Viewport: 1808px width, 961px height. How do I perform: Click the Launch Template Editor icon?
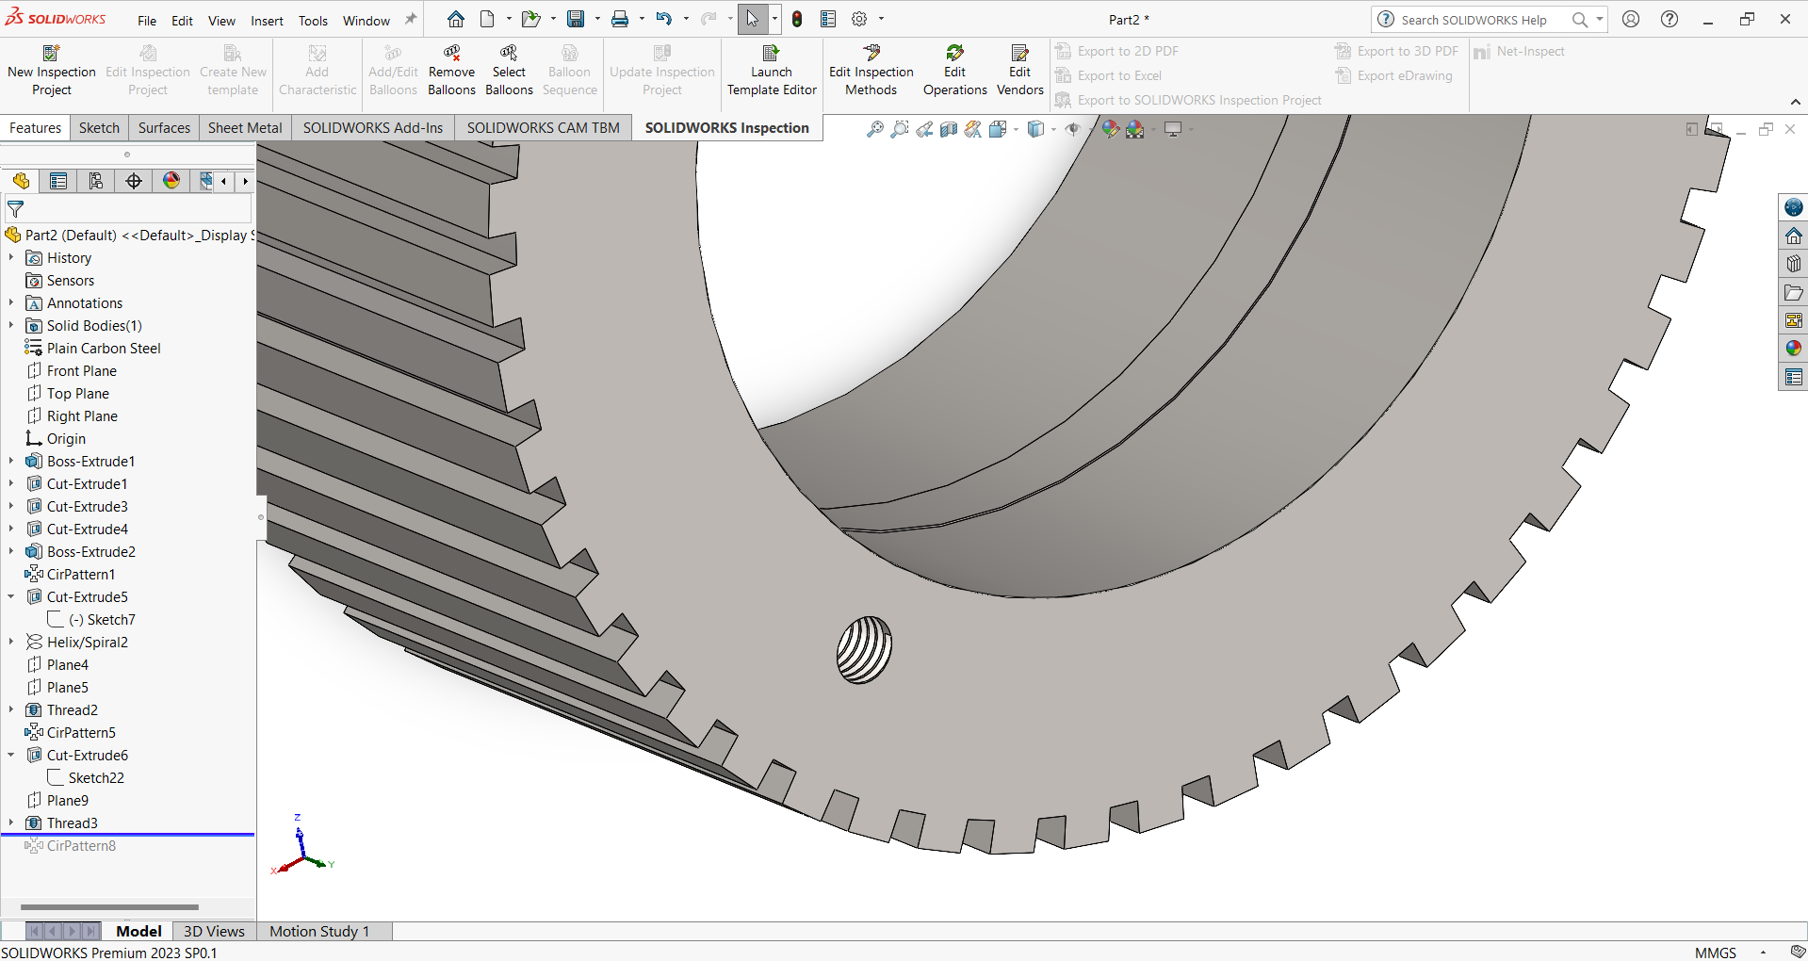pyautogui.click(x=771, y=53)
